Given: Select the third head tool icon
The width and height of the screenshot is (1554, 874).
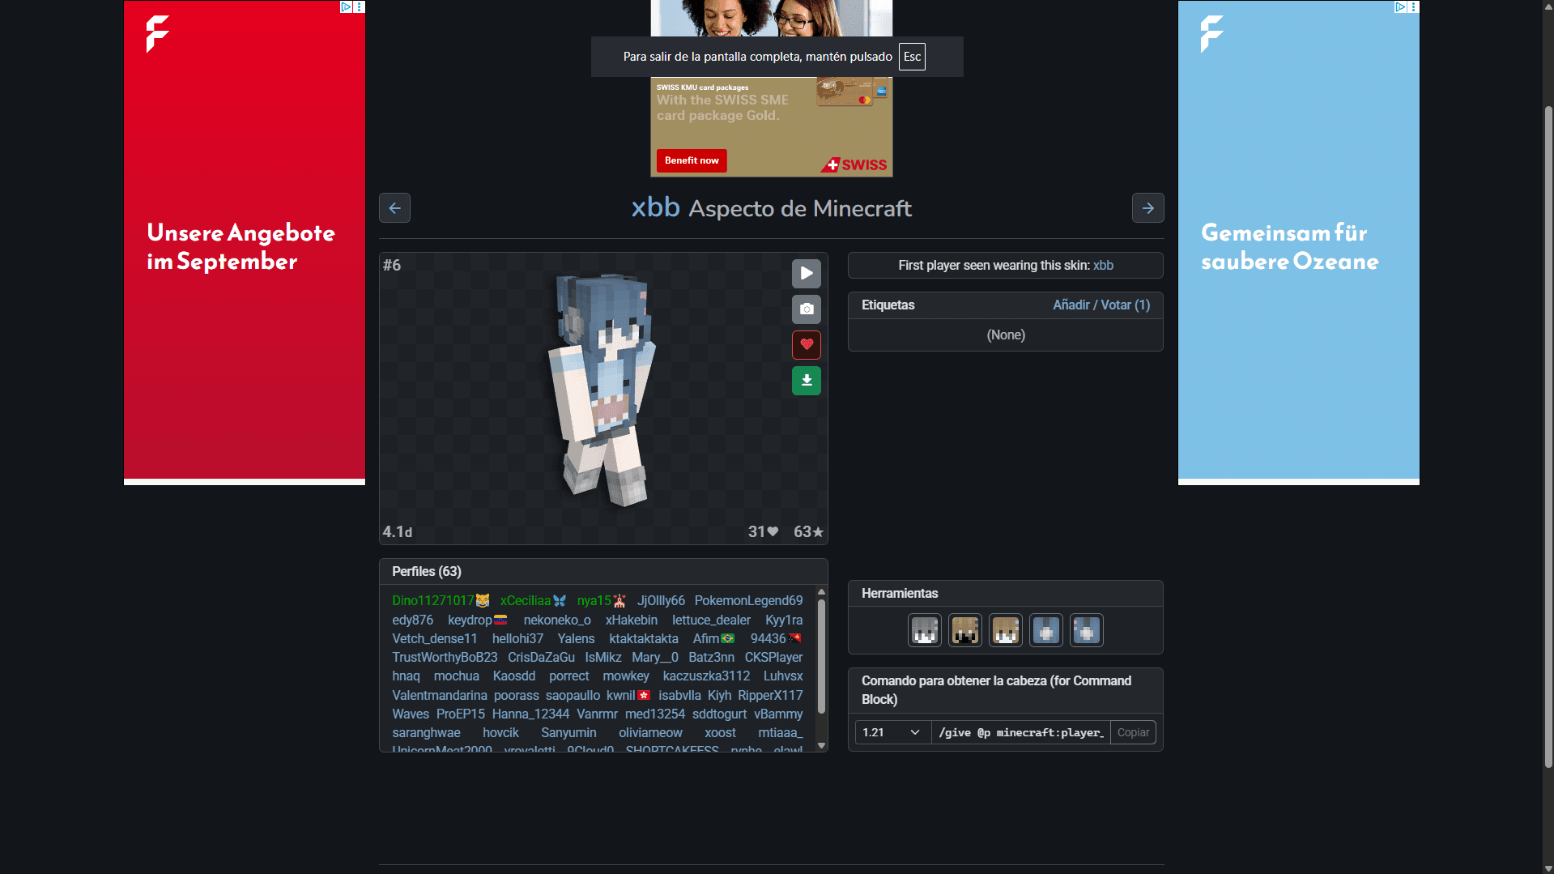Looking at the screenshot, I should 1005,630.
